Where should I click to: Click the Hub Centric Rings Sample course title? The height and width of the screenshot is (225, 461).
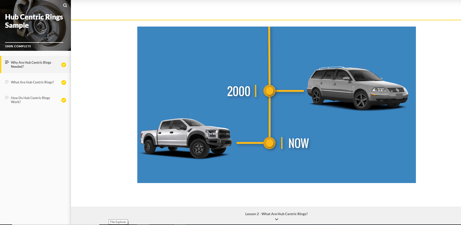click(34, 21)
